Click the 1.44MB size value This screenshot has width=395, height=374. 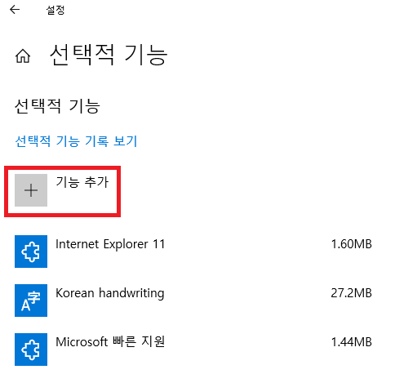click(351, 342)
